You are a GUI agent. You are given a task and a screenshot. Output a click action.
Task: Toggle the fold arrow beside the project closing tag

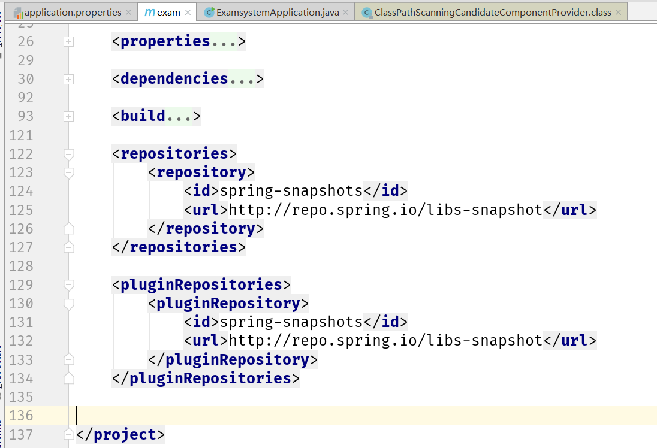pyautogui.click(x=68, y=434)
